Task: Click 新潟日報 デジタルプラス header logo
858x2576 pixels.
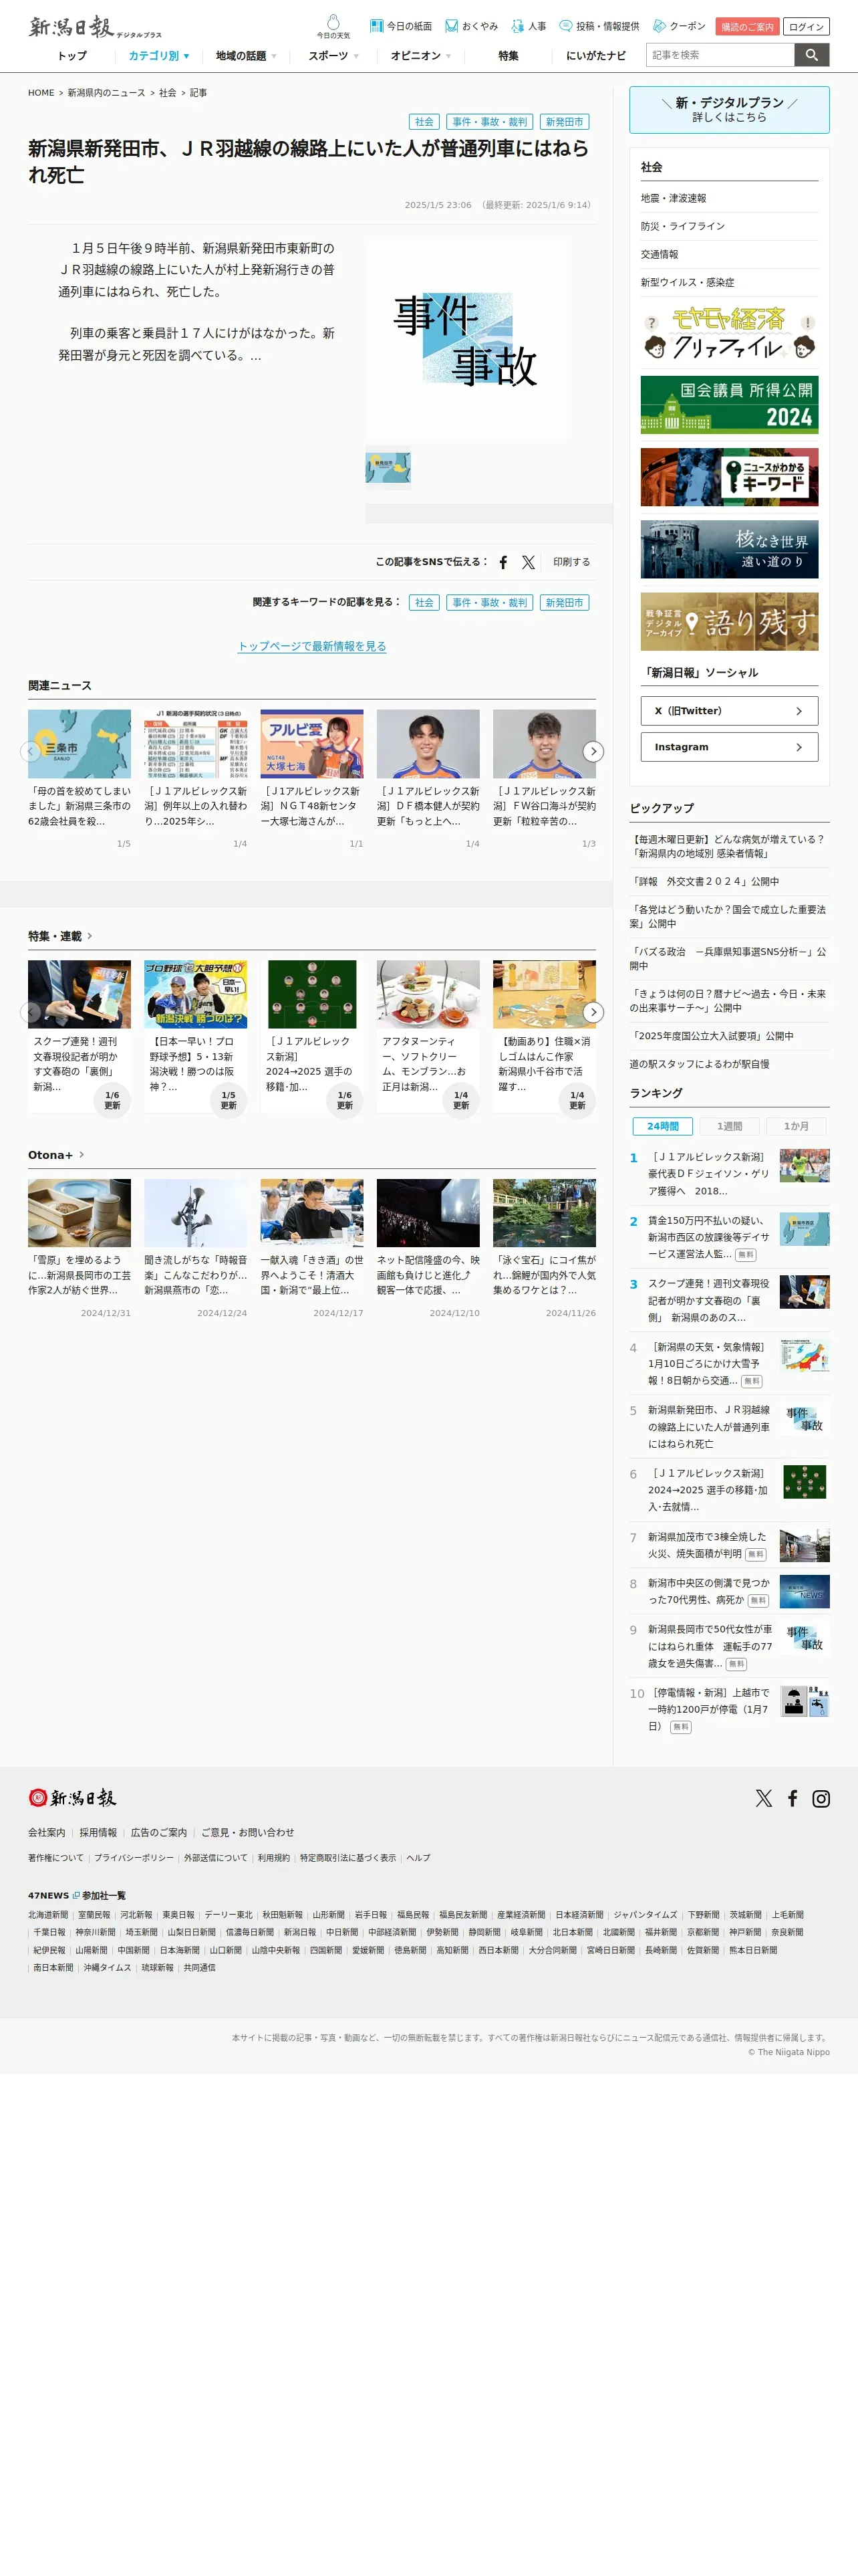Action: [x=95, y=27]
